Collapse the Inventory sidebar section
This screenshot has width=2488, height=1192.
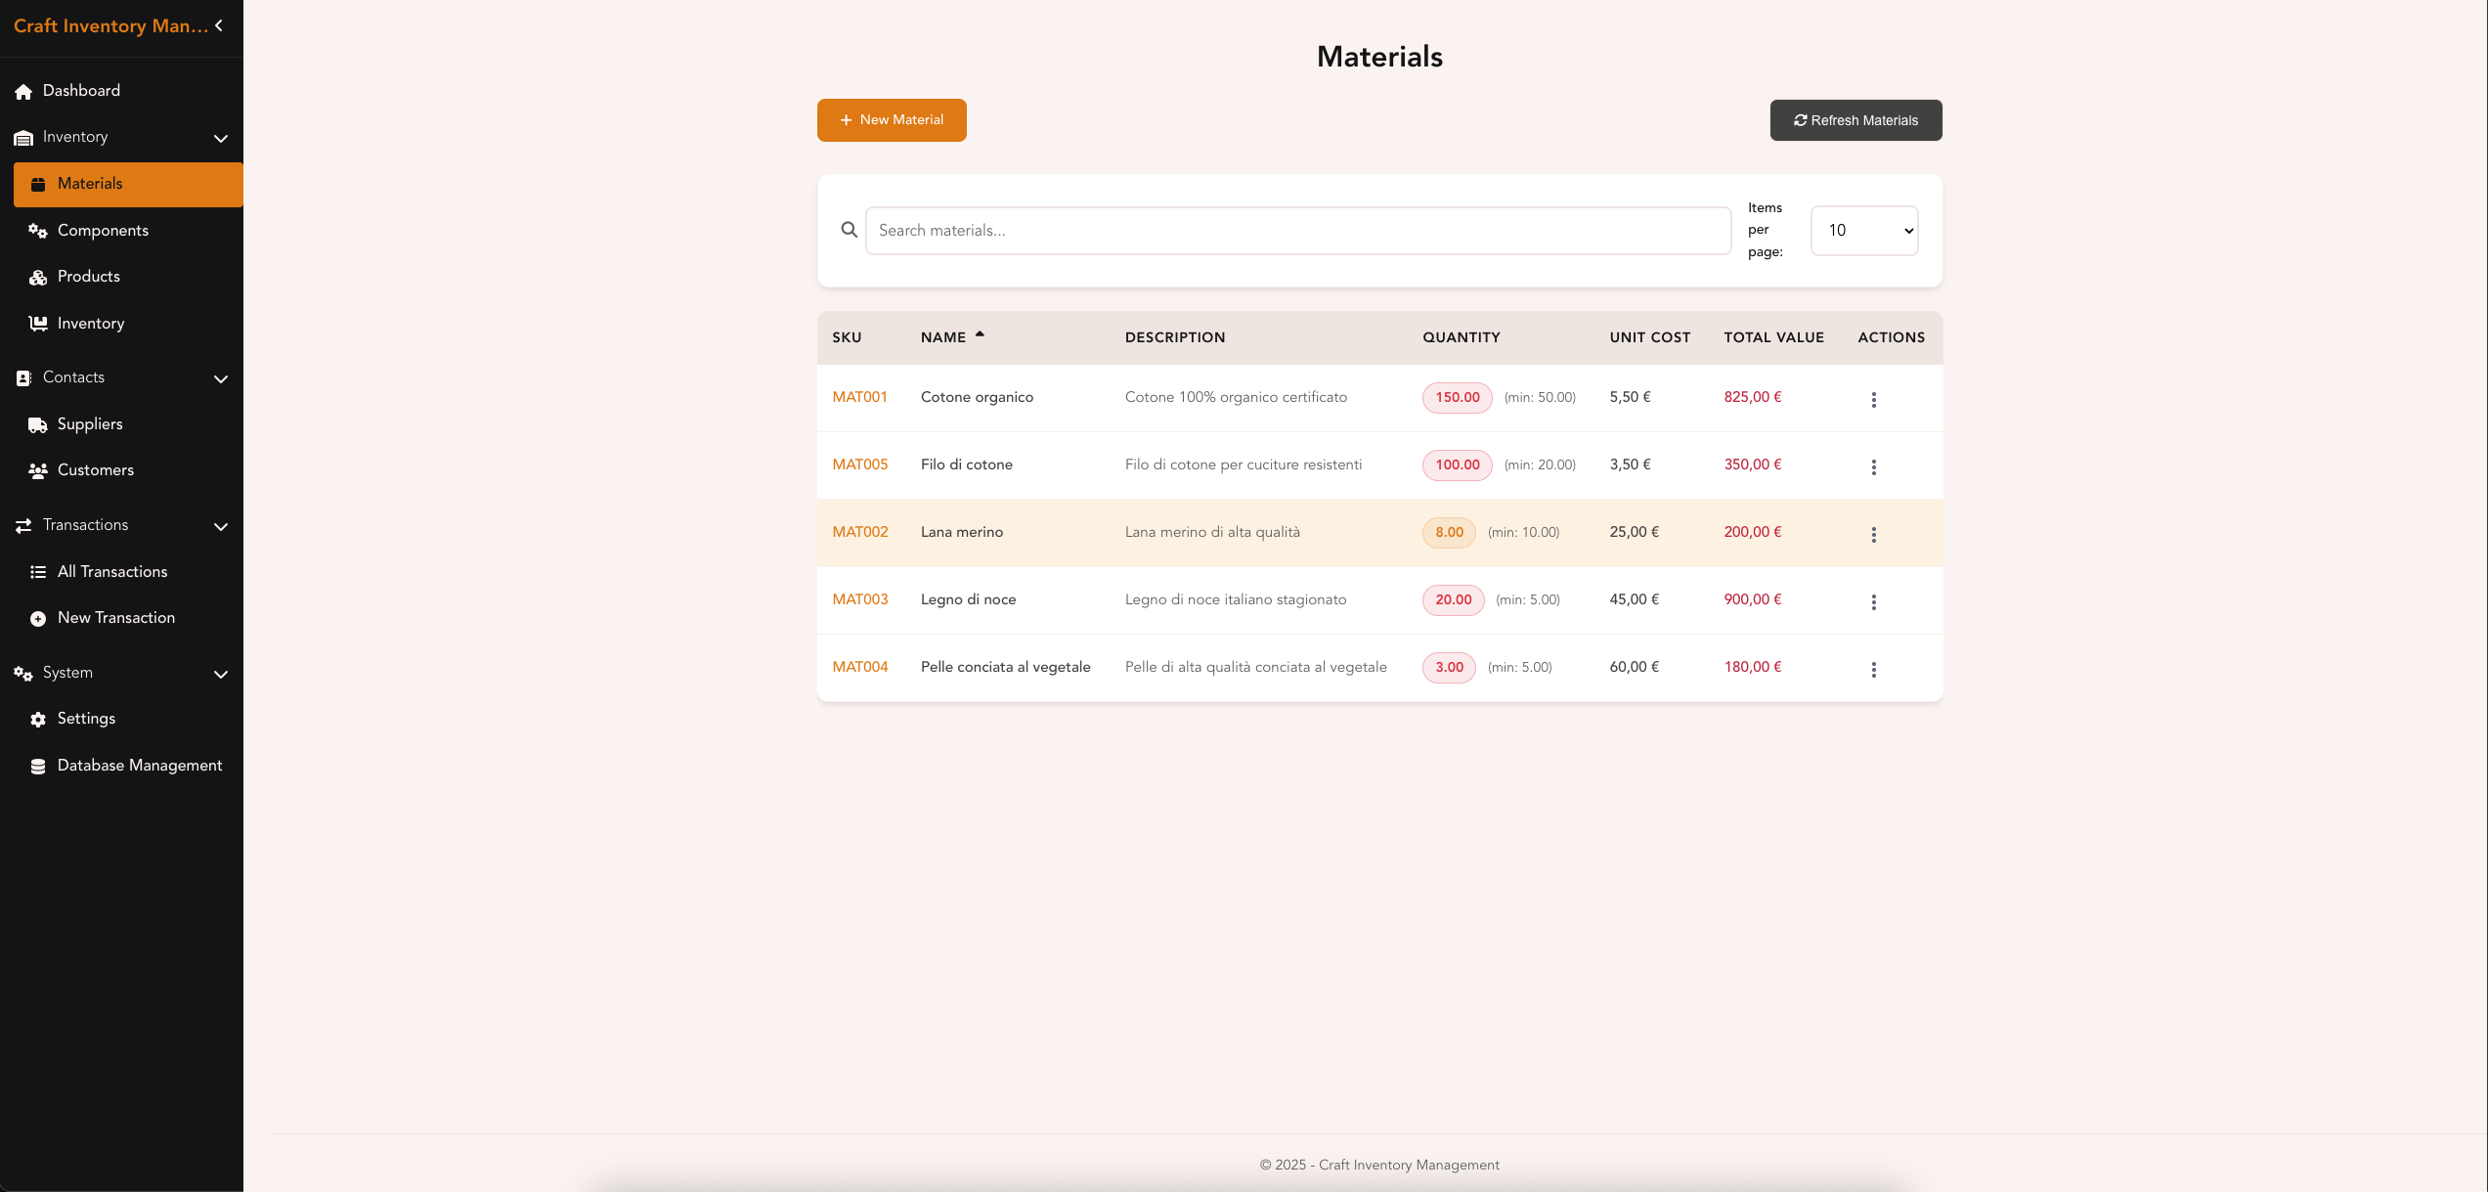221,138
